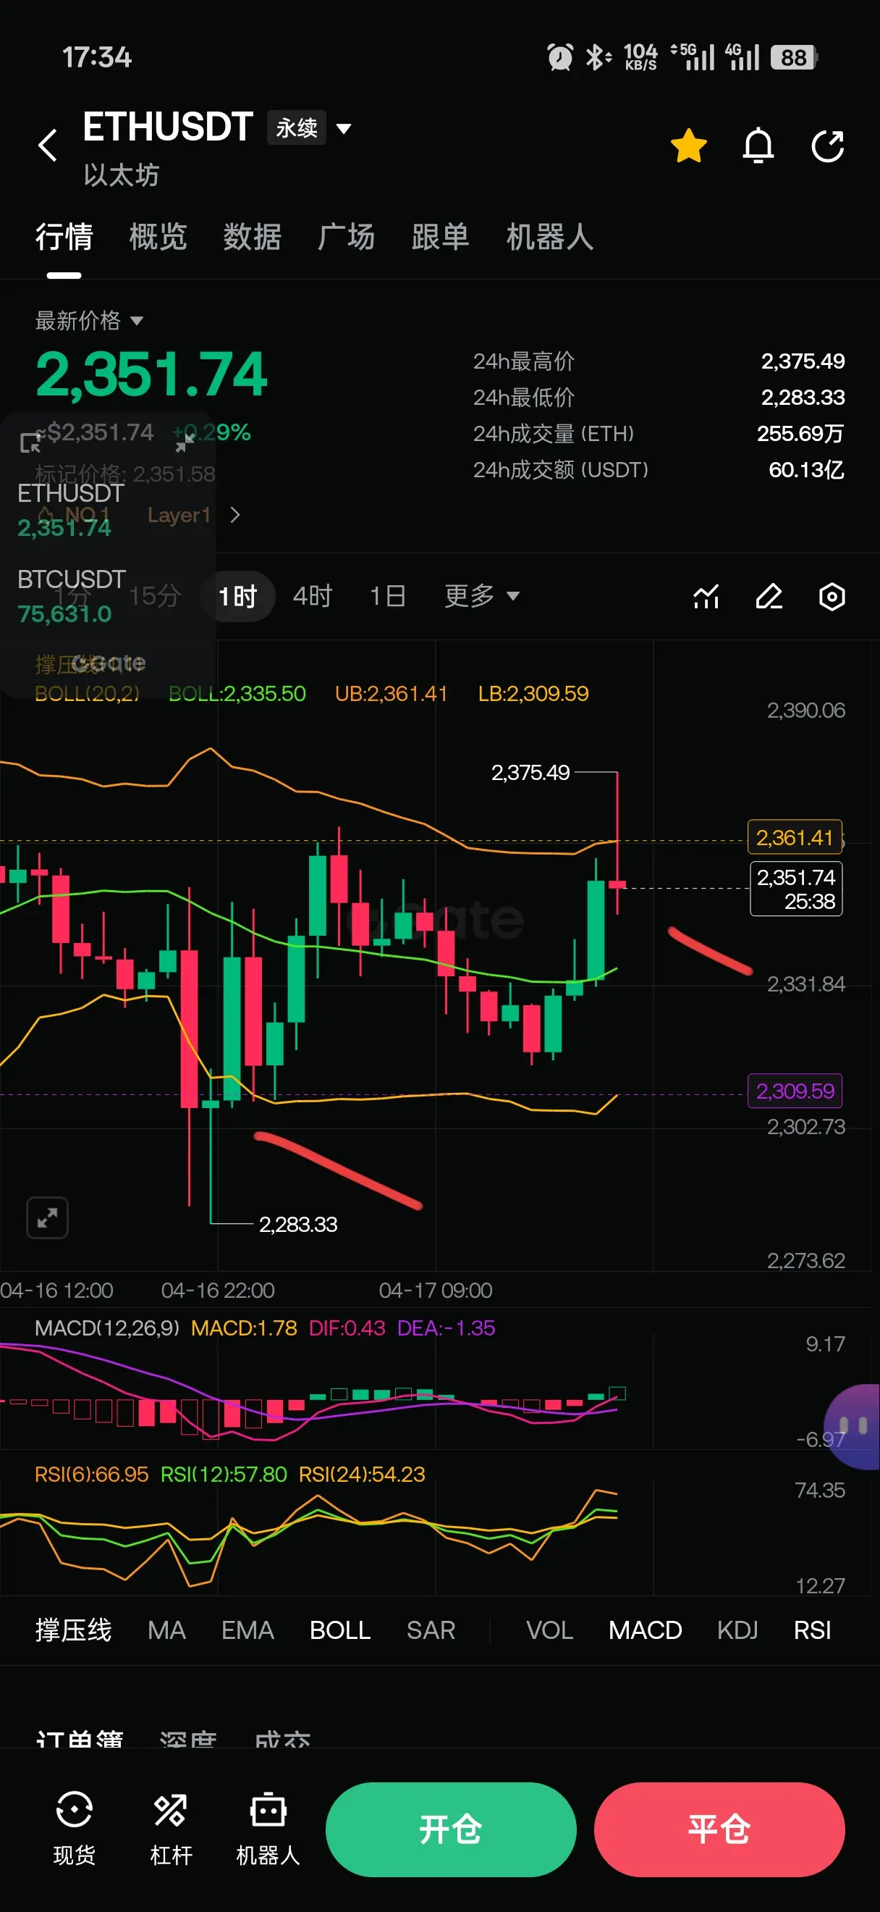Open the Layer1 category chevron

tap(235, 514)
